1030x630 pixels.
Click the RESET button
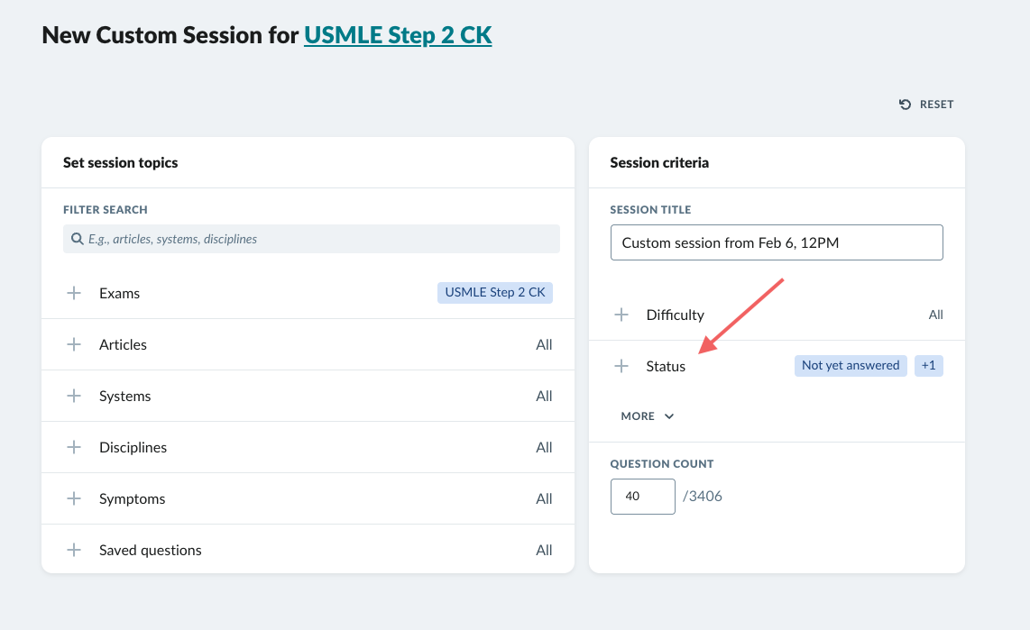(x=926, y=105)
